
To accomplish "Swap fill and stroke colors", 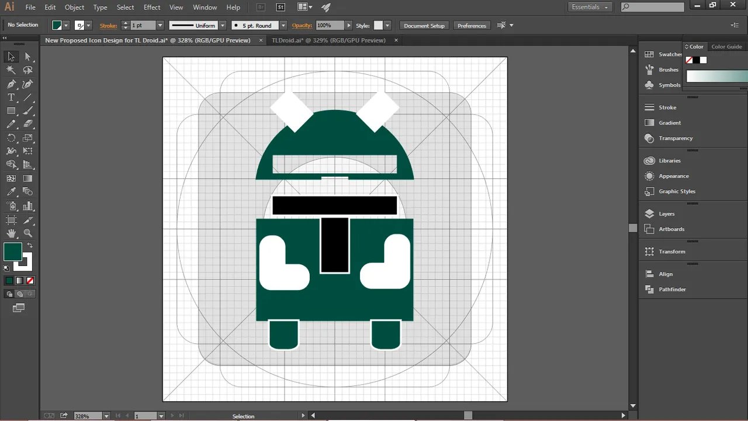I will pyautogui.click(x=30, y=246).
